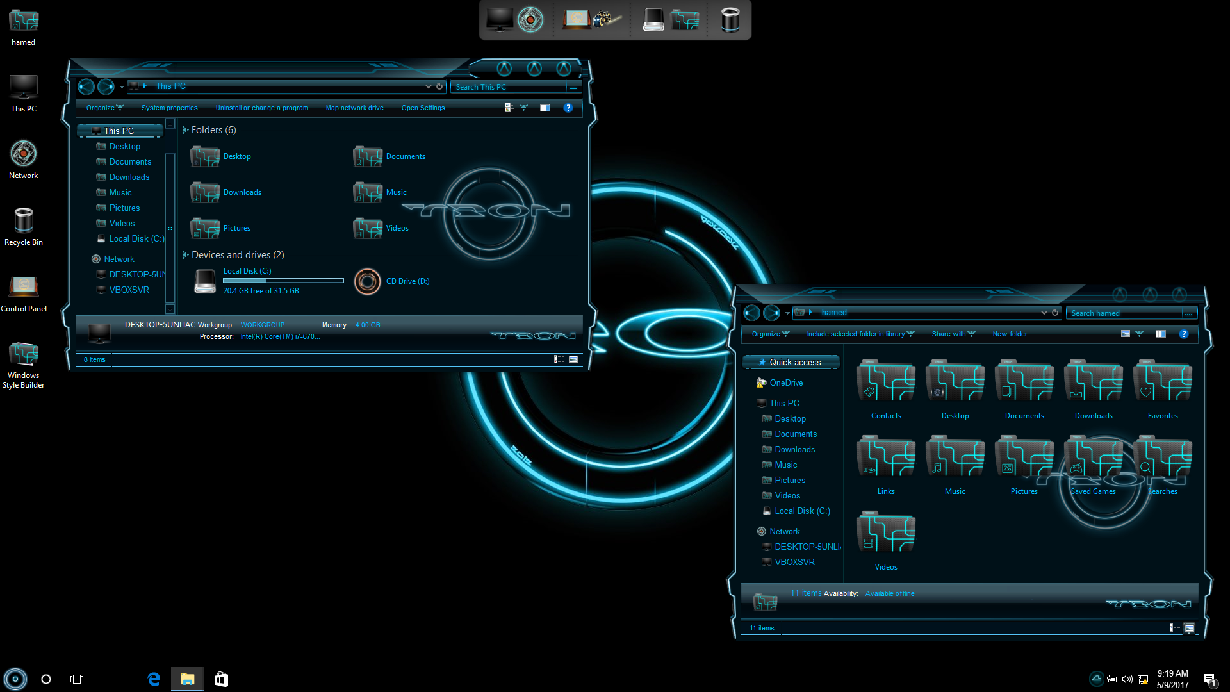Click Local Disk (C:) capacity bar

click(x=283, y=281)
